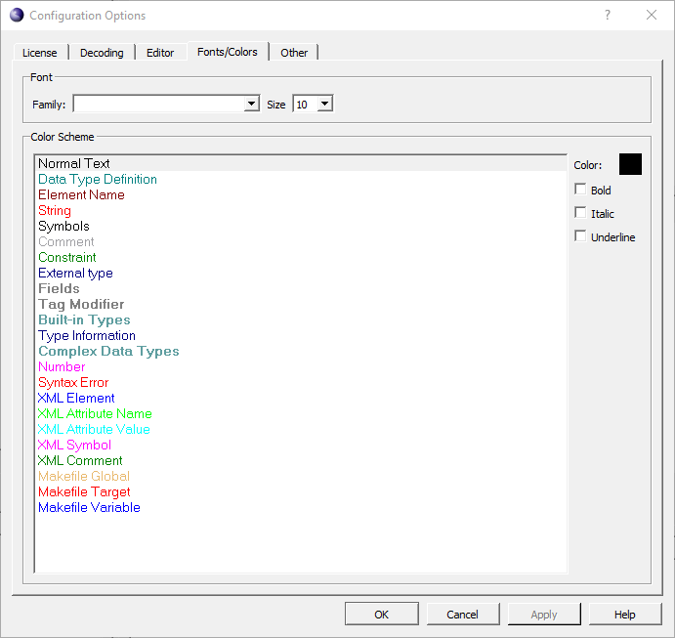Screen dimensions: 675x638
Task: Choose the Syntax Error list entry
Action: click(x=73, y=383)
